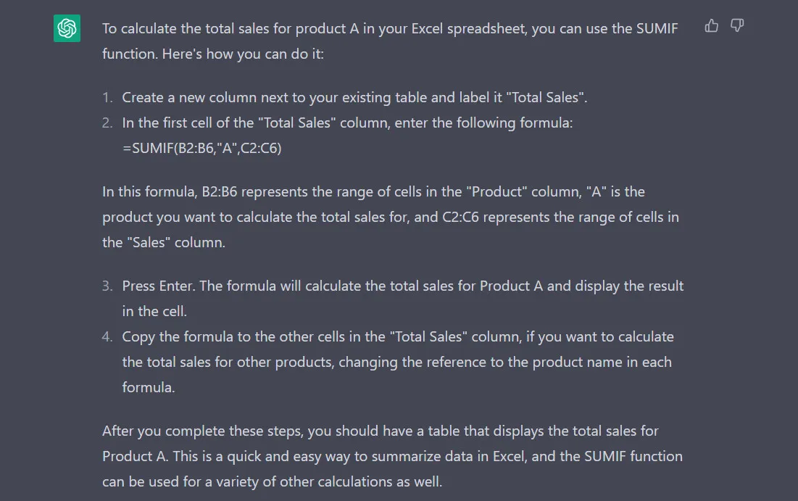Click the green ChatGPT logo avatar
This screenshot has height=501, width=798.
[67, 29]
